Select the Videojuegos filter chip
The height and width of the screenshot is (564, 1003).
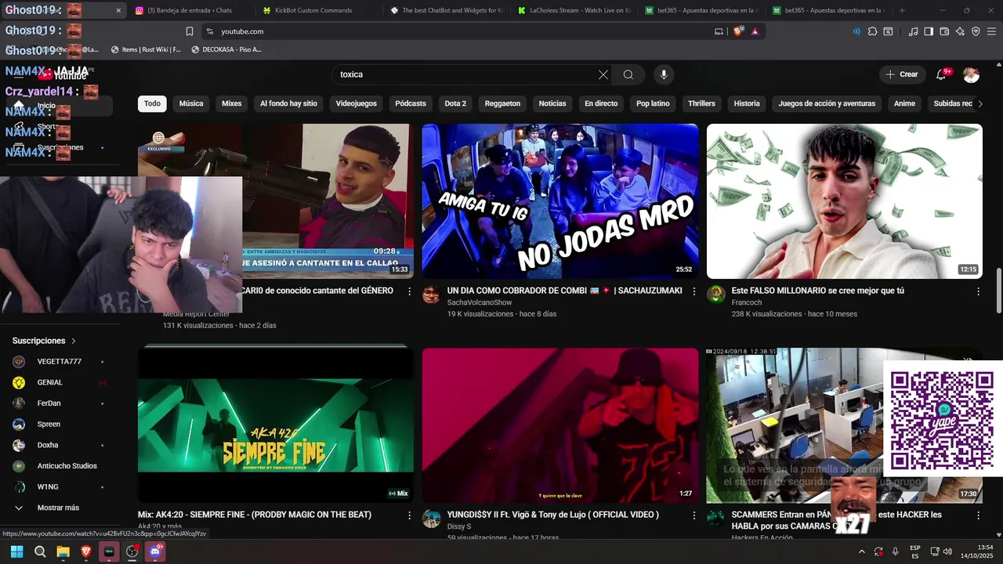(x=357, y=103)
